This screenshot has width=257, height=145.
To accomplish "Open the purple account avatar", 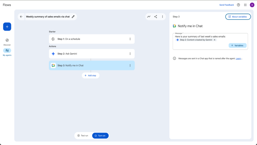I will coord(252,5).
